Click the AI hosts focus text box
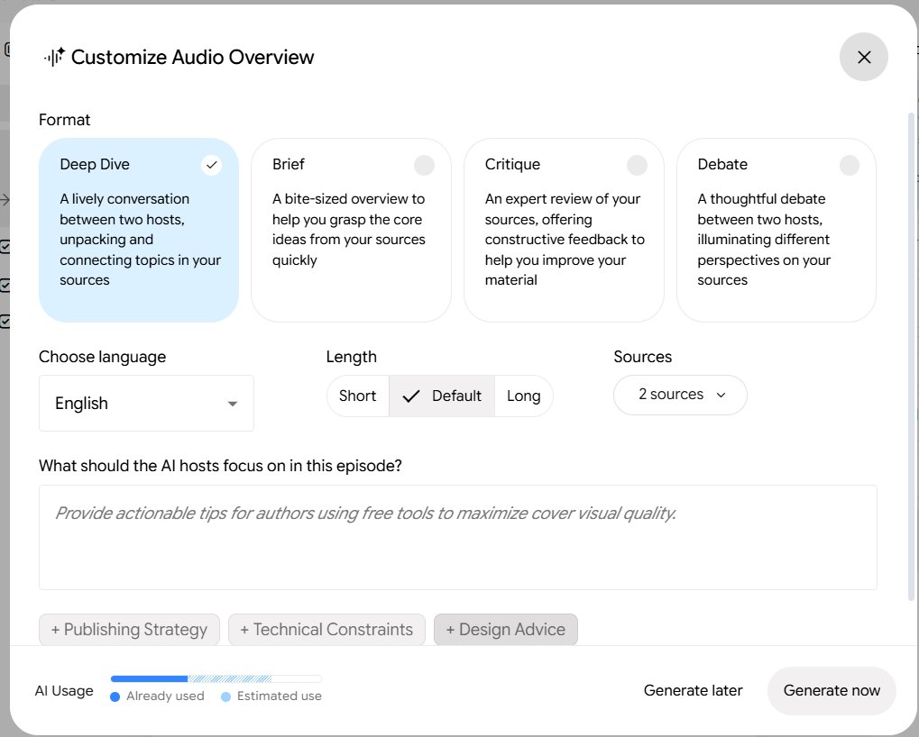Screen dimensions: 919x737 coord(458,537)
